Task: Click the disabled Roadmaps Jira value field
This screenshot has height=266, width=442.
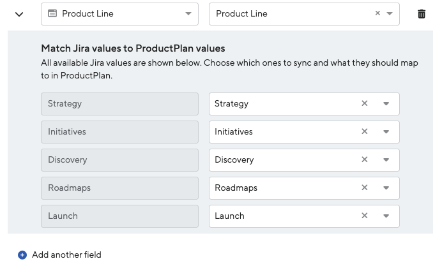Action: 119,188
